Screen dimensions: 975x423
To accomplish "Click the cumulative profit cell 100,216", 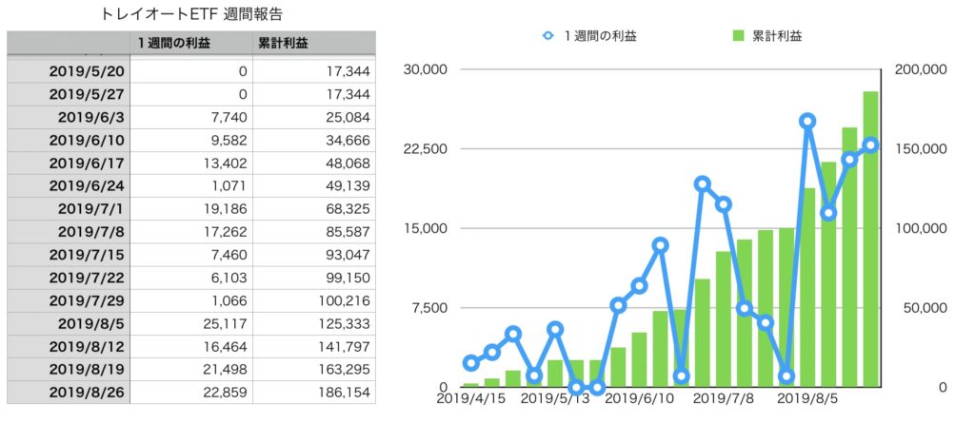I will [314, 301].
